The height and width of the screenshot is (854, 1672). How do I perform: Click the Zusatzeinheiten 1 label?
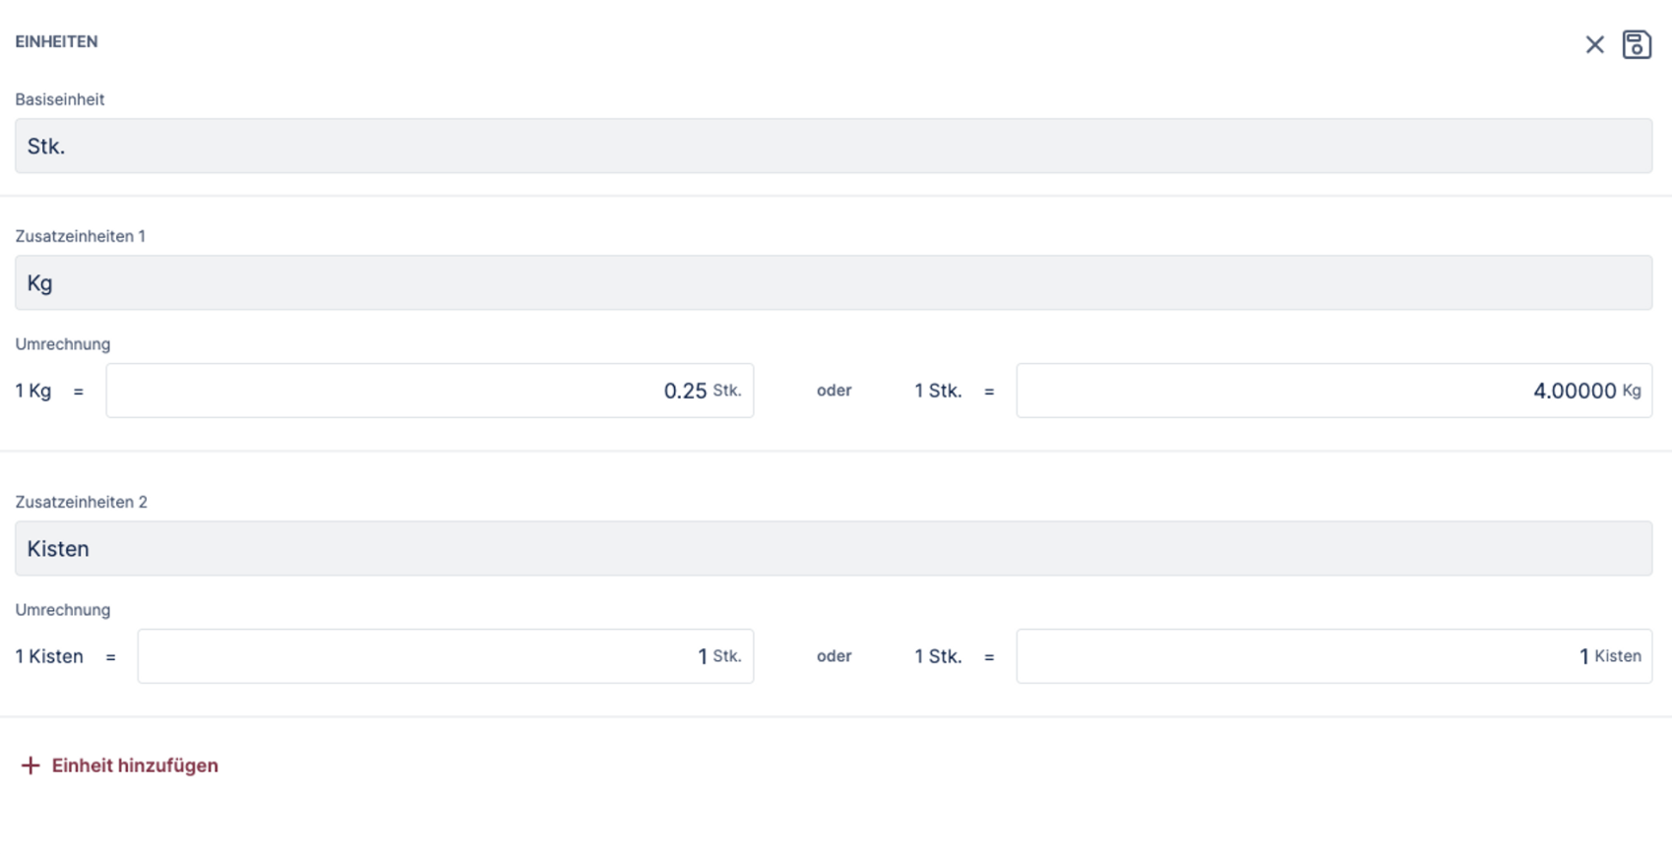(x=80, y=236)
